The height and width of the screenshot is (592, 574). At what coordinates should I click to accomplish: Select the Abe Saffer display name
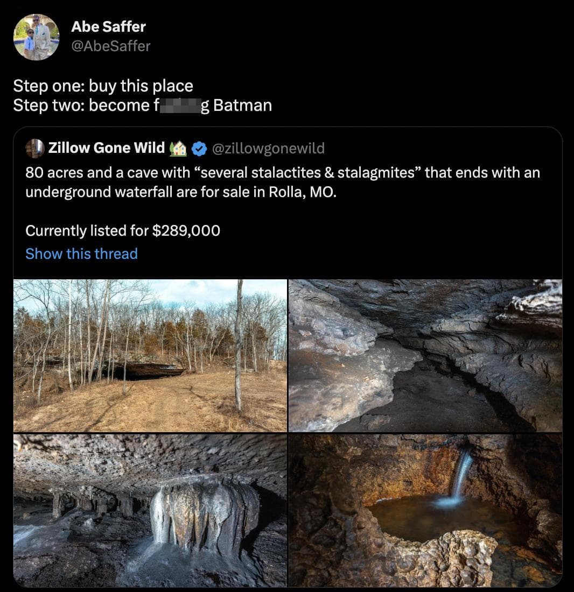(108, 26)
